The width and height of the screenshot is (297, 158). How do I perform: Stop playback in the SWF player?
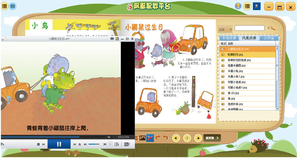point(38,145)
